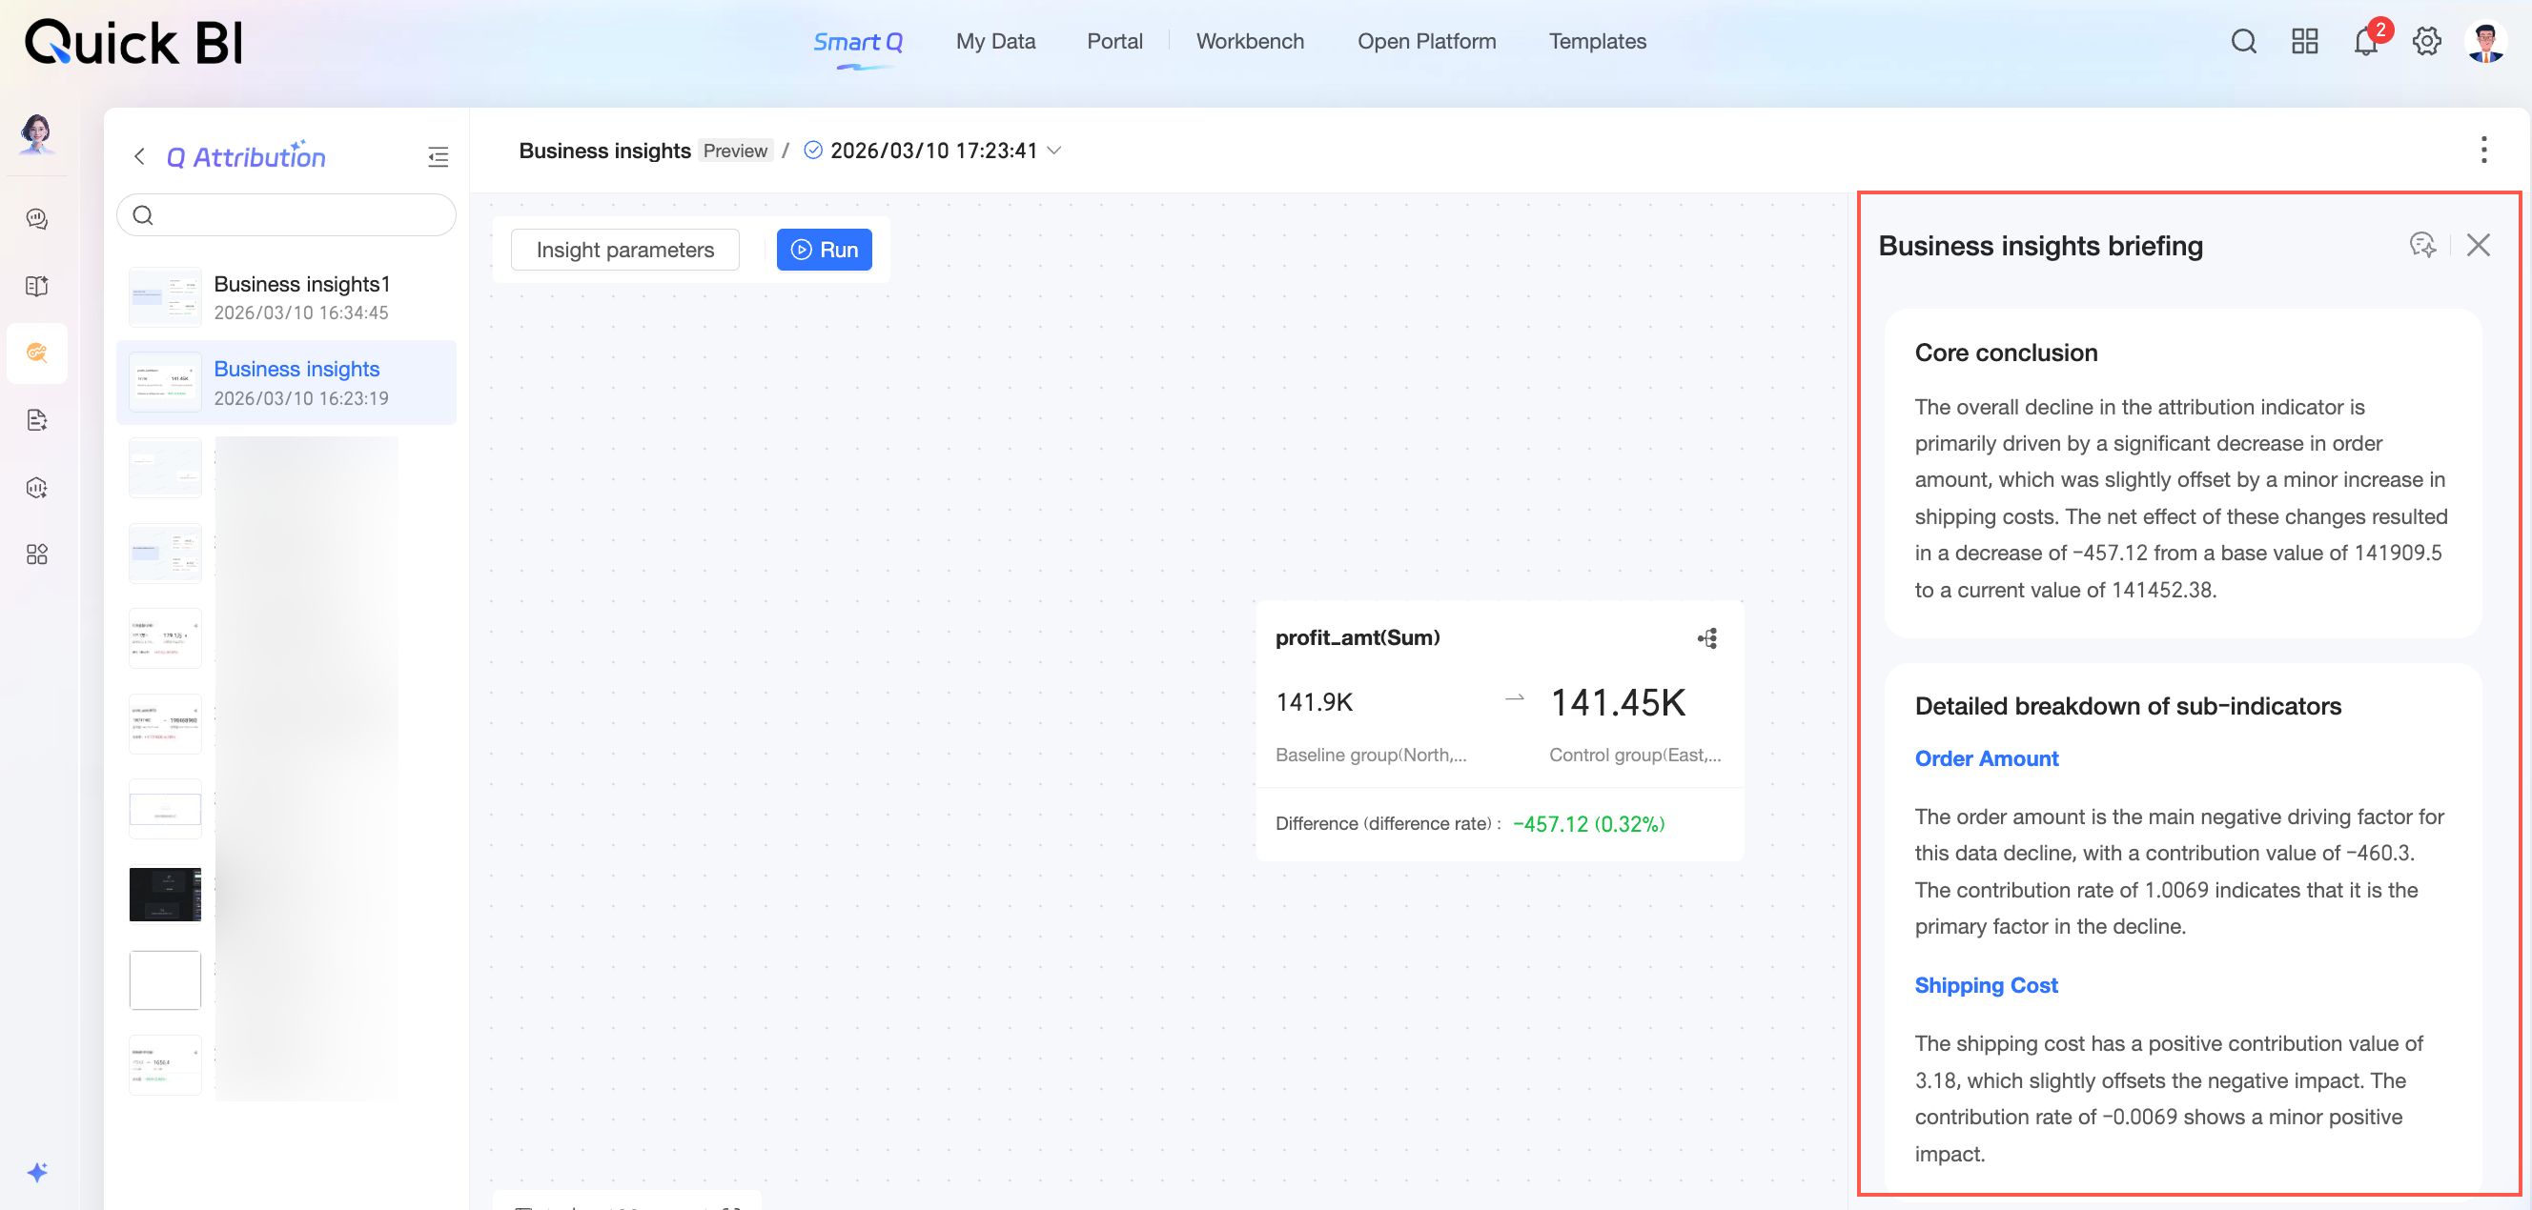The image size is (2532, 1210).
Task: Click the 141.9K baseline value
Action: pyautogui.click(x=1315, y=702)
